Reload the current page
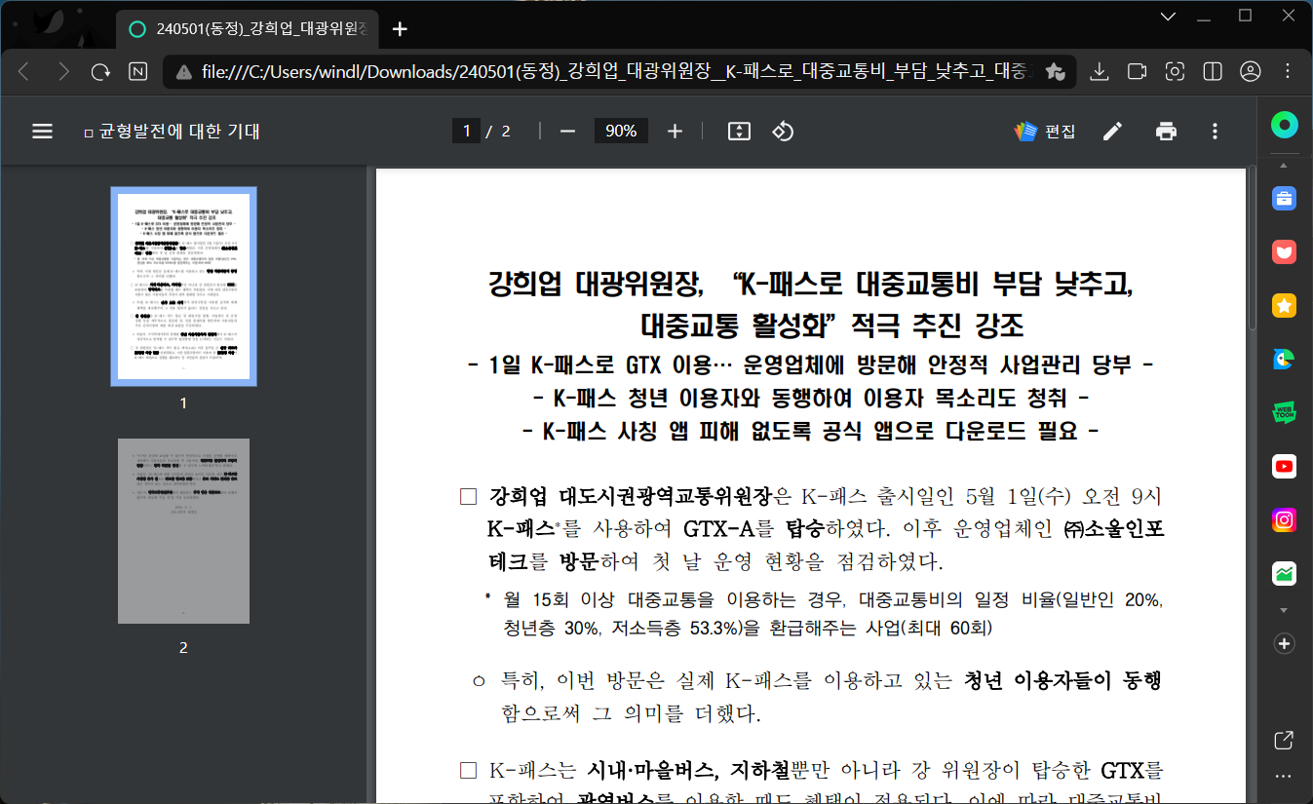Image resolution: width=1313 pixels, height=804 pixels. 100,71
